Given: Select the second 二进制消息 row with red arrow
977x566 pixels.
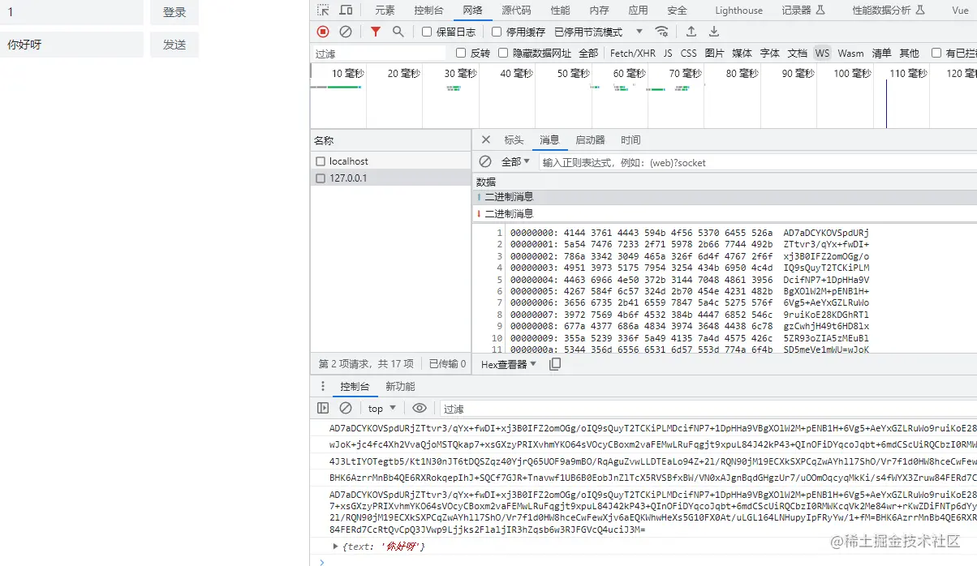Looking at the screenshot, I should (725, 214).
